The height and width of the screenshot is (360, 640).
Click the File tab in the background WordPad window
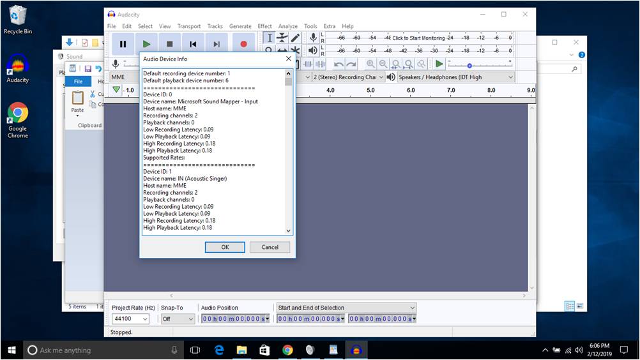(79, 82)
